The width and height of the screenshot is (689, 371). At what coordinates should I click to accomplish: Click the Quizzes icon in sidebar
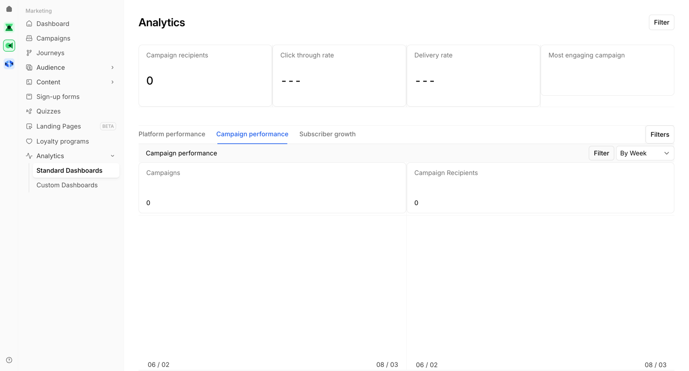(x=29, y=111)
